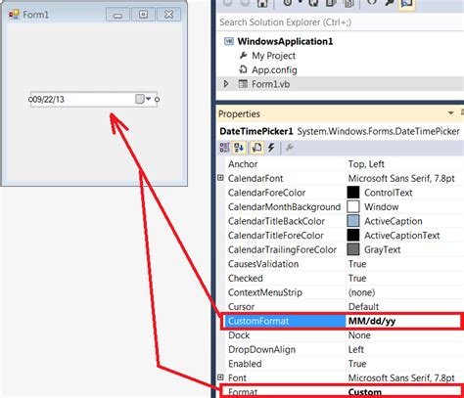The height and width of the screenshot is (398, 464).
Task: Click the '(none)' ContextMenuStrip value
Action: (361, 292)
